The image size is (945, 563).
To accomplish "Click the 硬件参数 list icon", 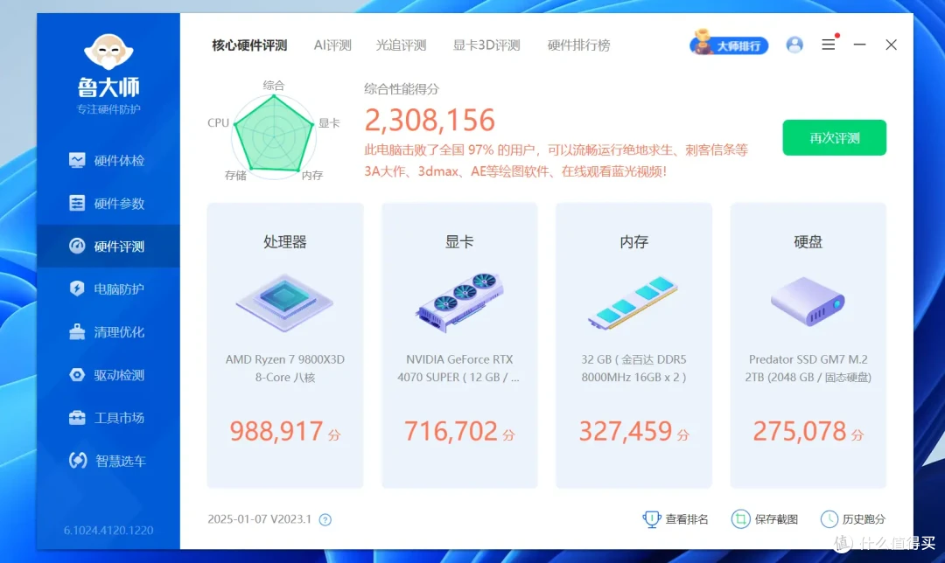I will point(77,204).
